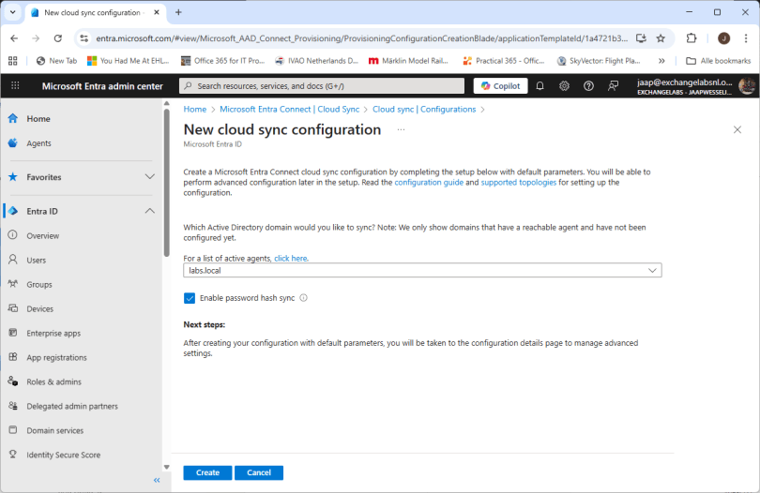This screenshot has width=760, height=493.
Task: Open the labs.local domain dropdown
Action: [x=422, y=270]
